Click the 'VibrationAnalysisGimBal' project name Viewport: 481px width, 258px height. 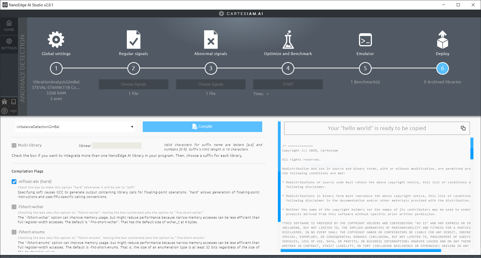tap(56, 82)
